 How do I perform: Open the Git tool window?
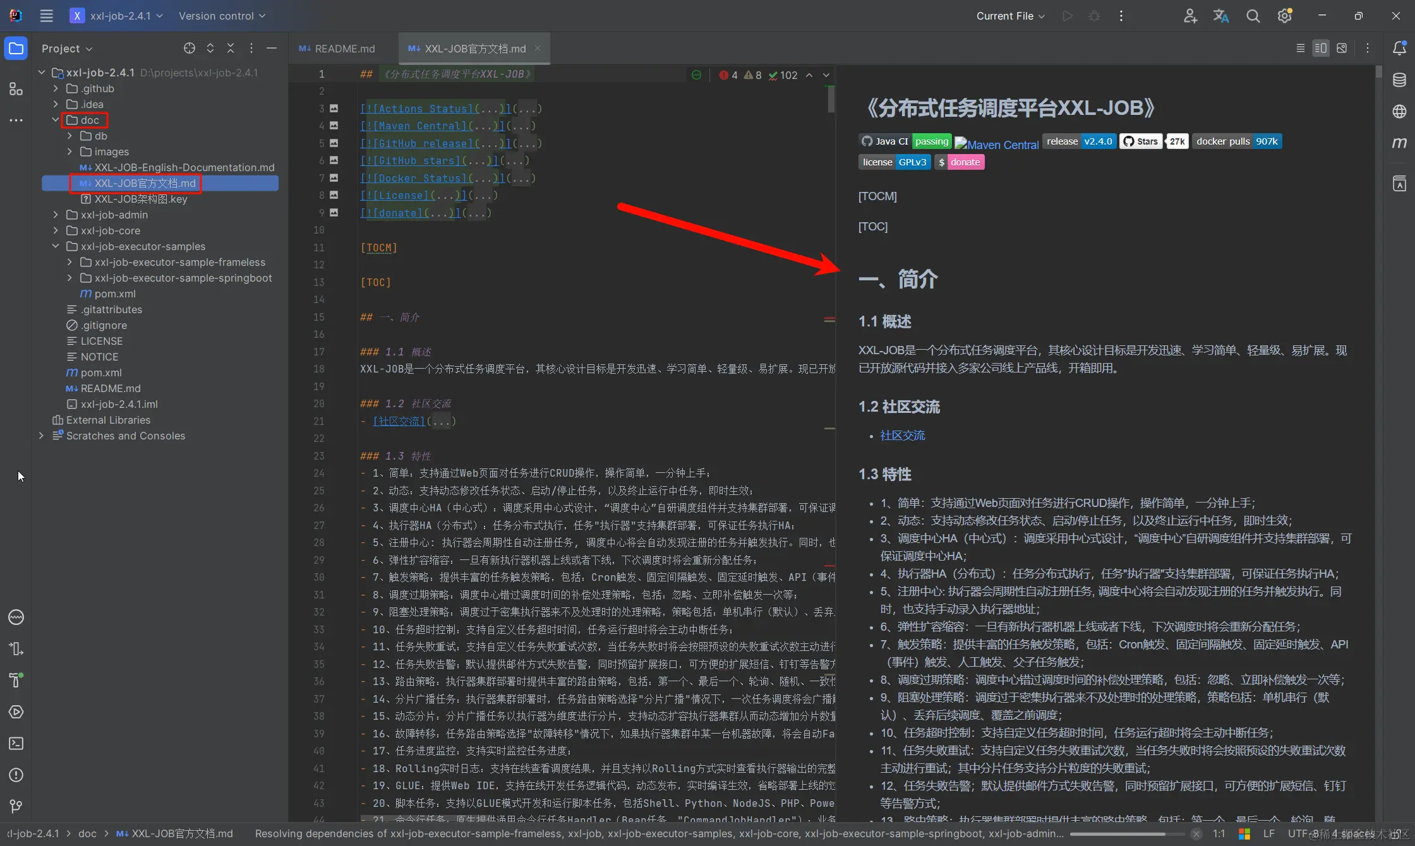(16, 806)
